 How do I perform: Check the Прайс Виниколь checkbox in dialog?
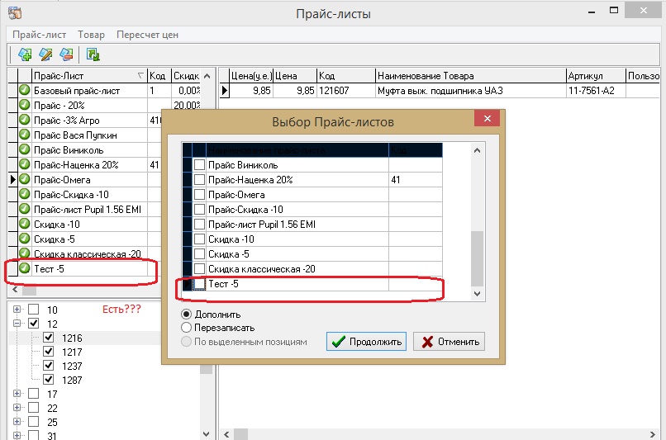[x=199, y=165]
